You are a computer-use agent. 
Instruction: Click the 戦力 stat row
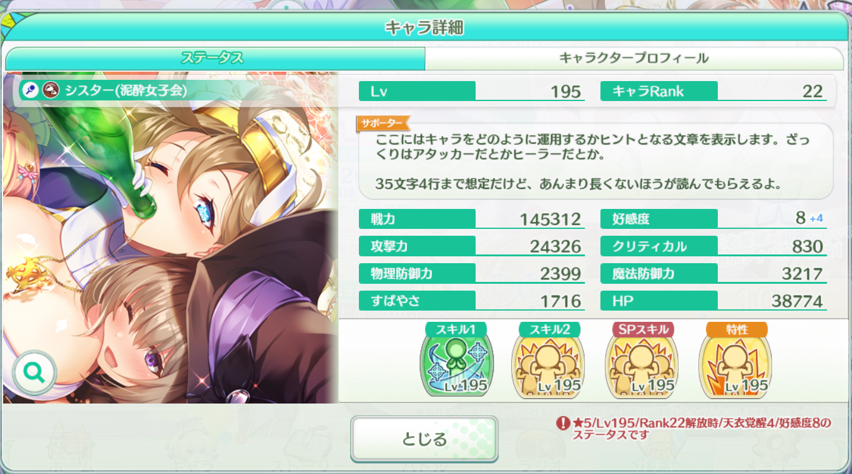(x=472, y=219)
